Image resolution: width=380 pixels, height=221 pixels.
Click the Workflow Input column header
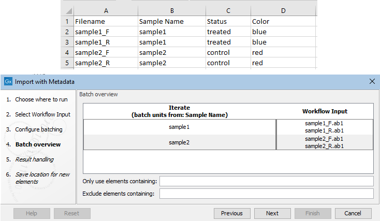325,111
